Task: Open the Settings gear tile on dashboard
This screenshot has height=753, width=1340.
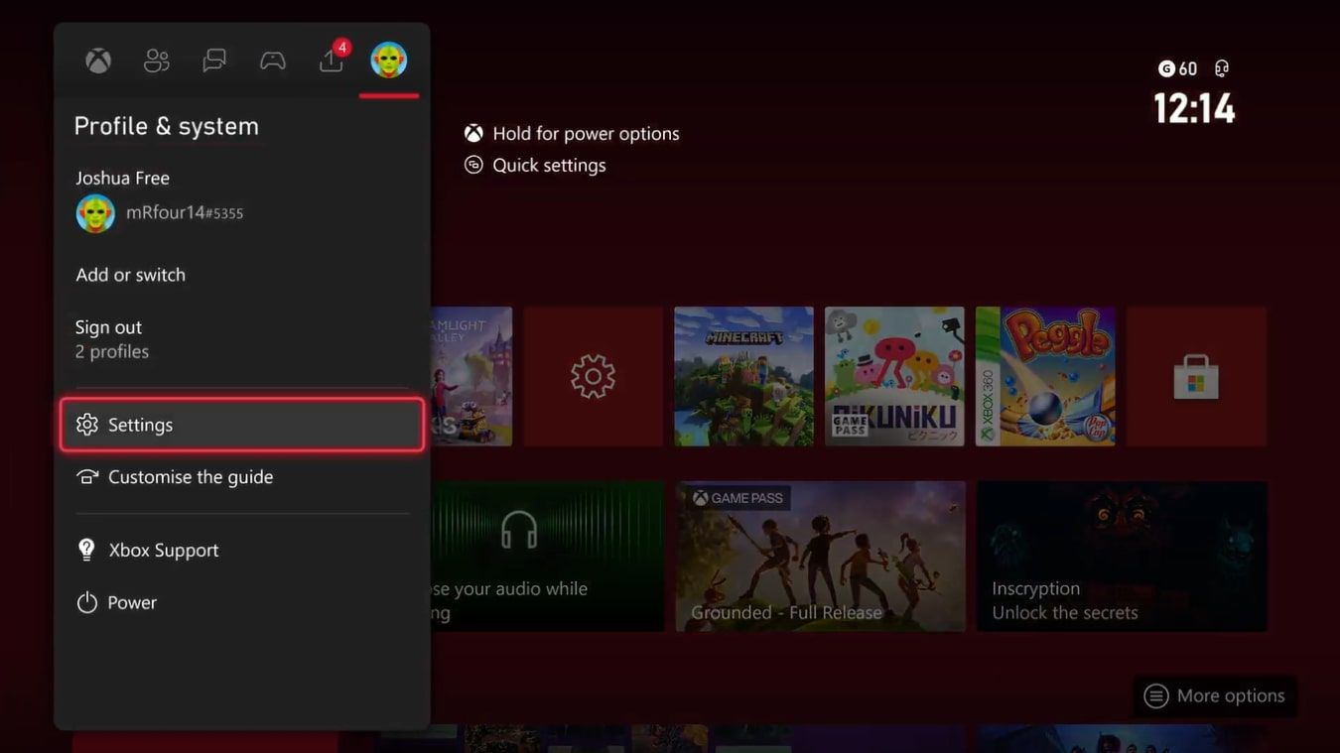Action: tap(594, 376)
